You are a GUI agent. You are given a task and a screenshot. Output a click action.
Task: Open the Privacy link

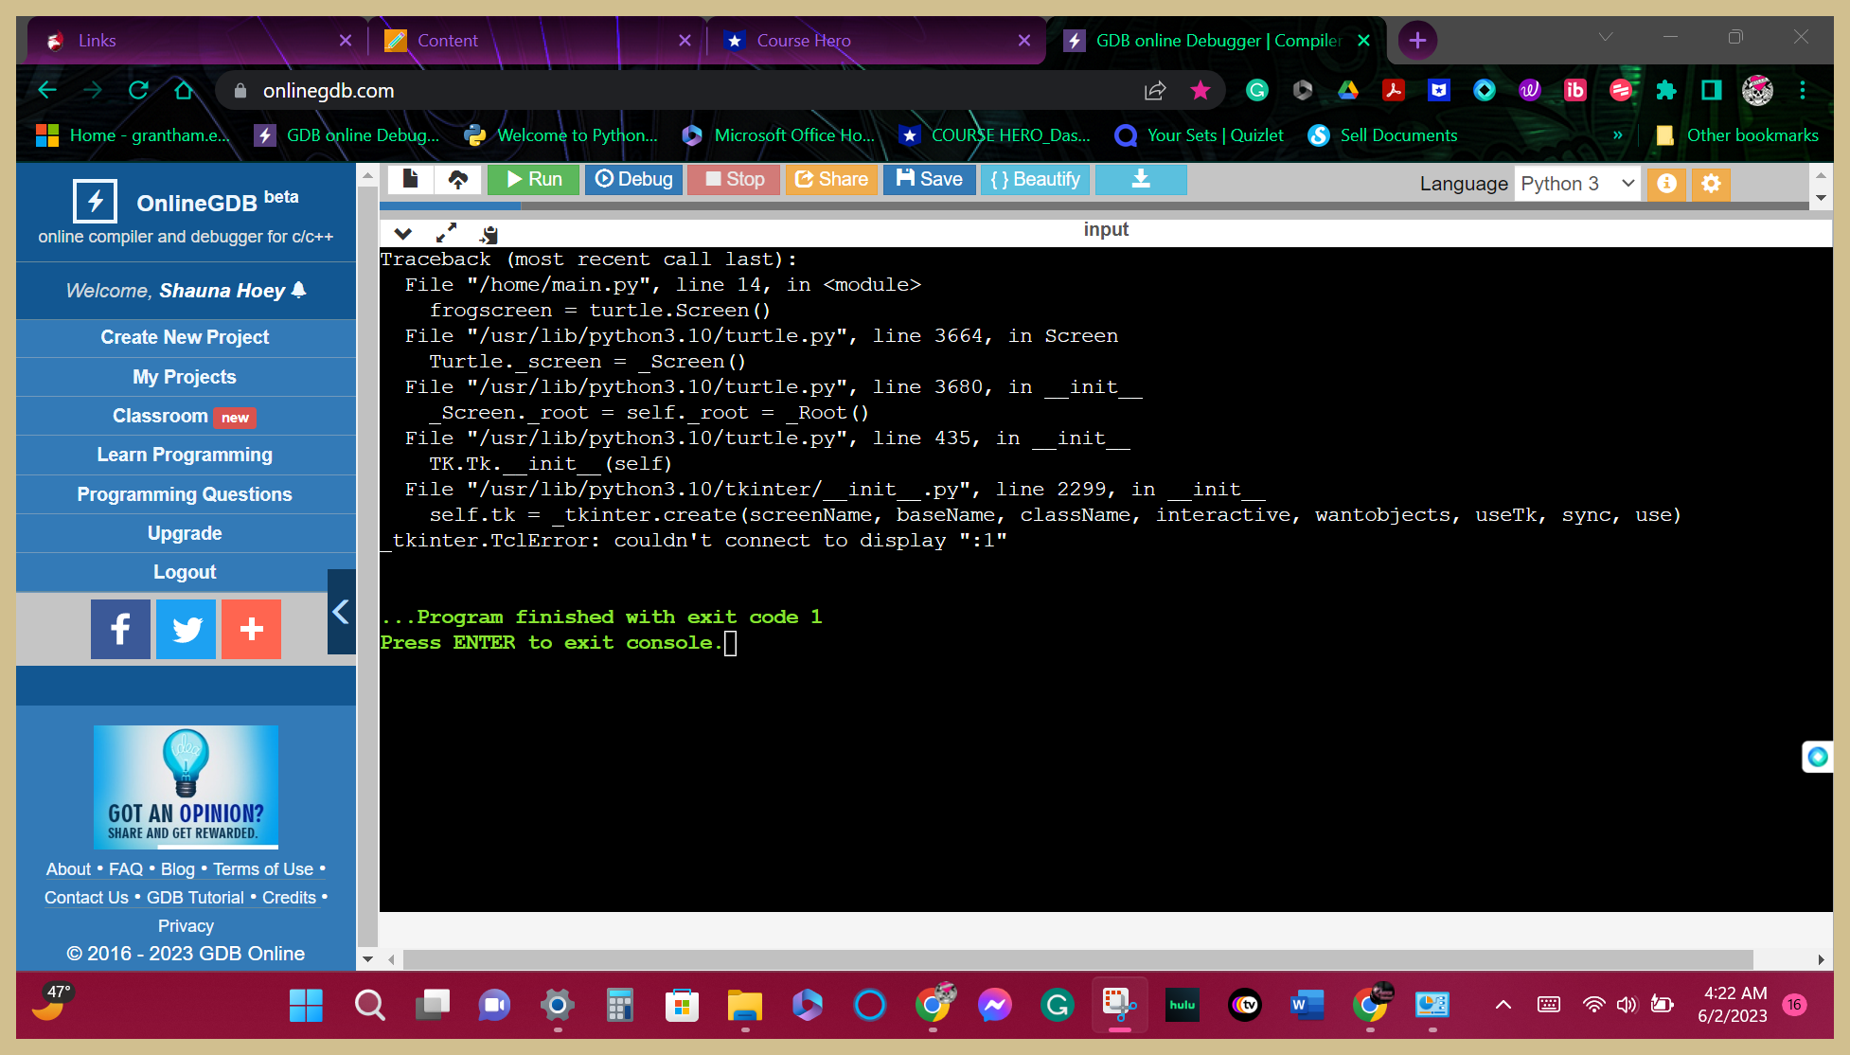pos(186,926)
